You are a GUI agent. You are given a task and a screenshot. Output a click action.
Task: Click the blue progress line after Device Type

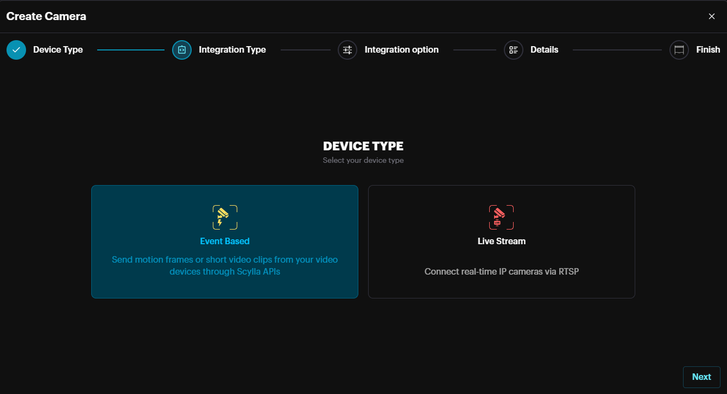coord(130,50)
